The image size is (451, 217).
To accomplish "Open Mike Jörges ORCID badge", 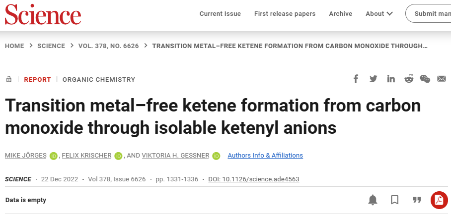I will click(x=54, y=156).
